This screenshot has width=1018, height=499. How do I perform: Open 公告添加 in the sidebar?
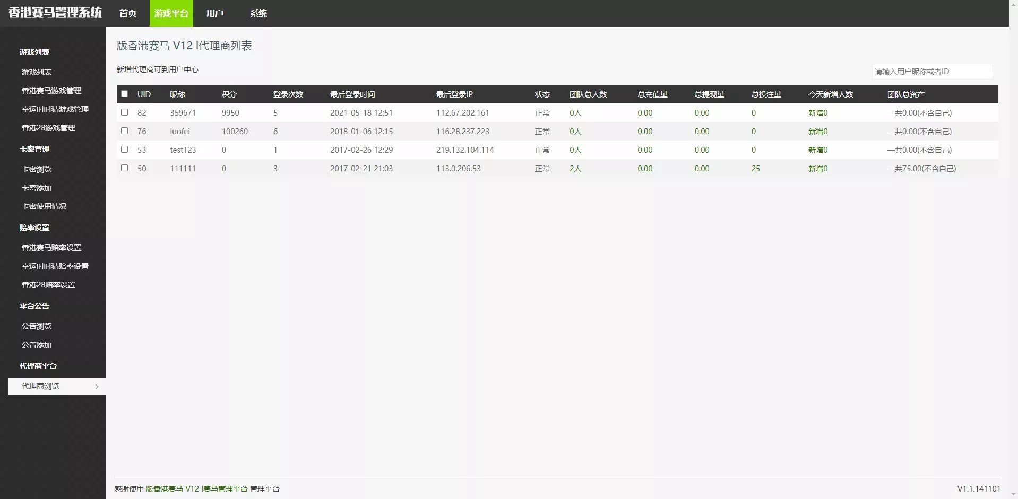pos(37,345)
